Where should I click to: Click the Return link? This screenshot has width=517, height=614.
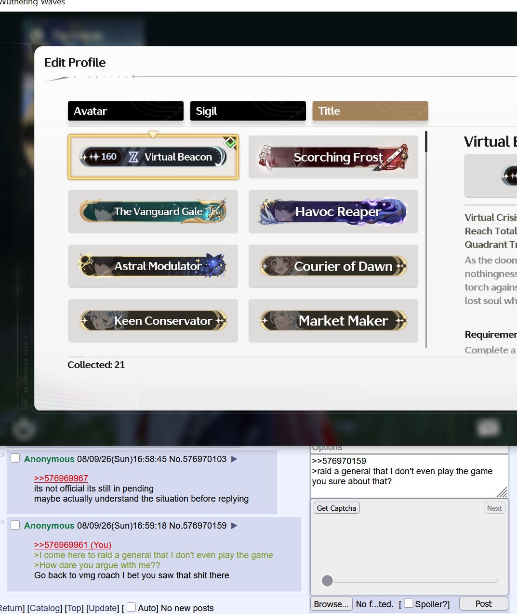coord(11,608)
